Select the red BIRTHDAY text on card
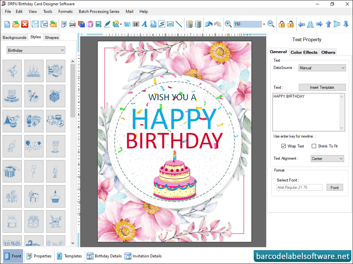The height and width of the screenshot is (264, 353). pos(174,141)
